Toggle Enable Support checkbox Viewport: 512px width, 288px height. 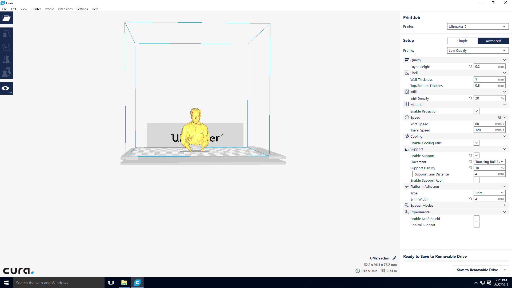pos(477,156)
